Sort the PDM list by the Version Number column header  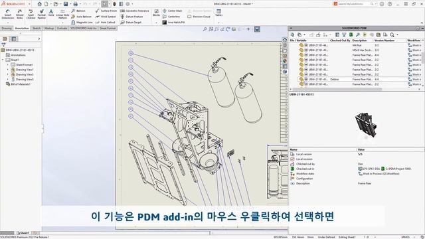[x=390, y=40]
